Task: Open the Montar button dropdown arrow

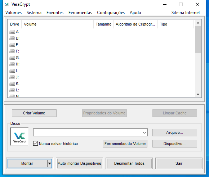Action: click(49, 163)
